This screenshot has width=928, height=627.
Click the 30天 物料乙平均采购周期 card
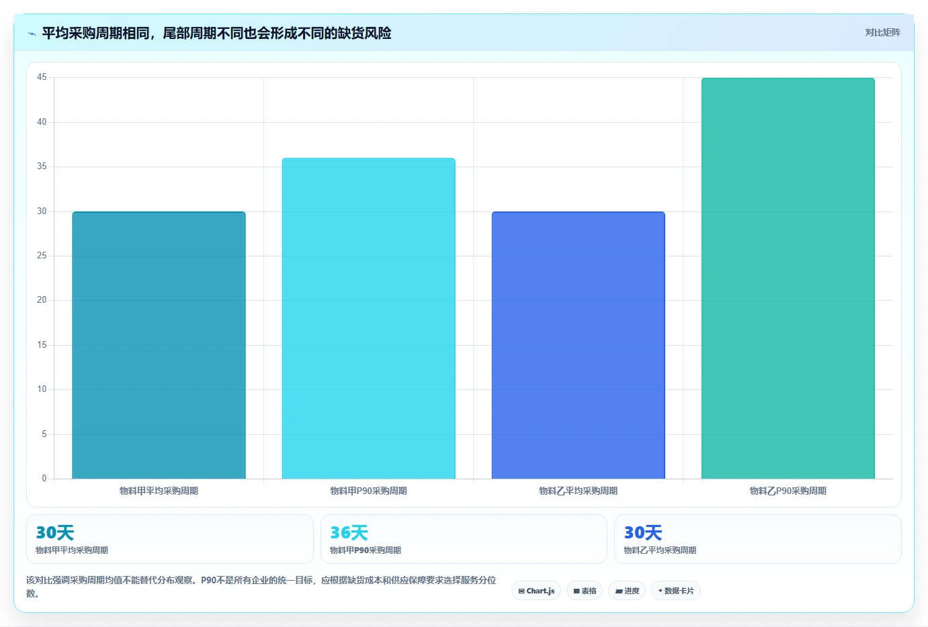758,539
